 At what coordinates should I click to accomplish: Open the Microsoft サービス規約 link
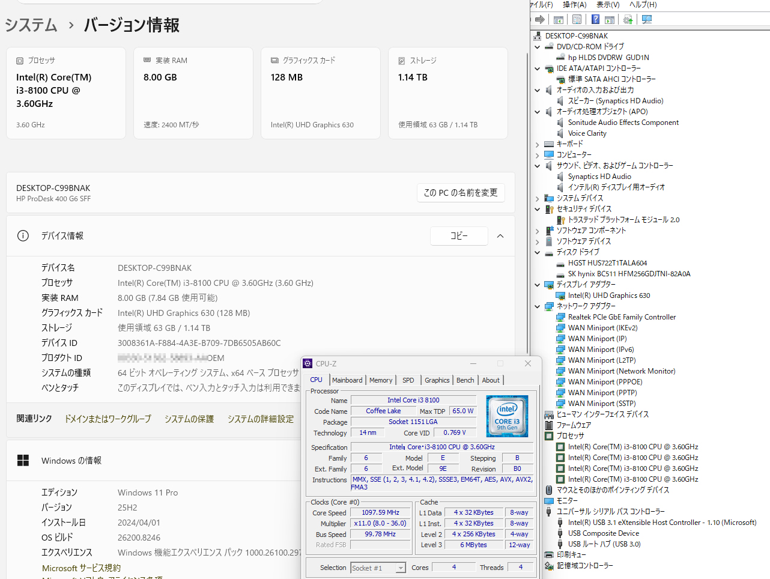tap(81, 568)
